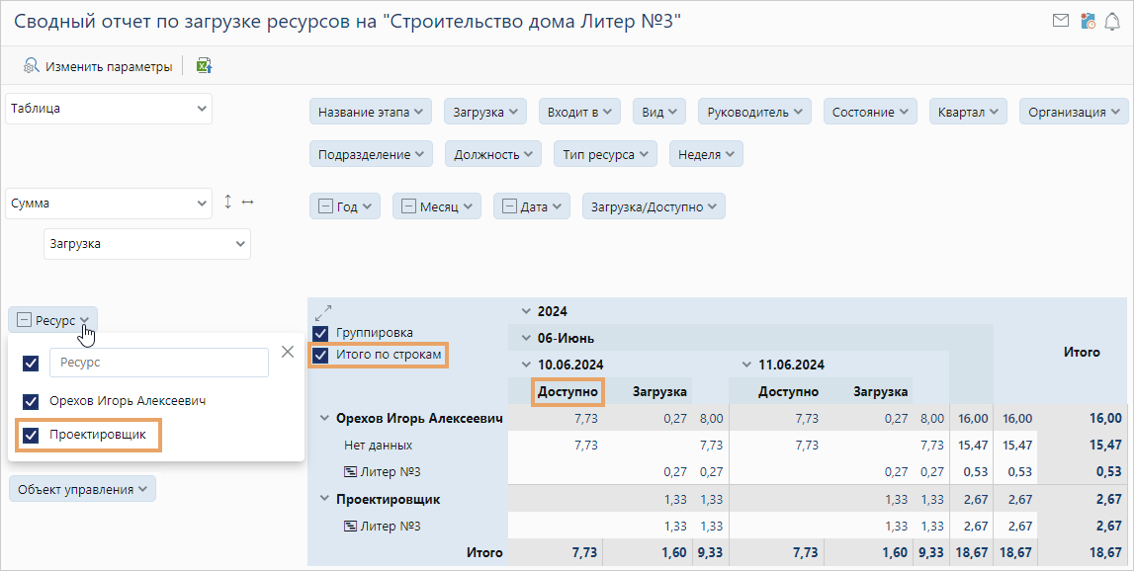Toggle Орехов Игорь Алексеевич checkbox
The height and width of the screenshot is (571, 1134).
(x=31, y=401)
